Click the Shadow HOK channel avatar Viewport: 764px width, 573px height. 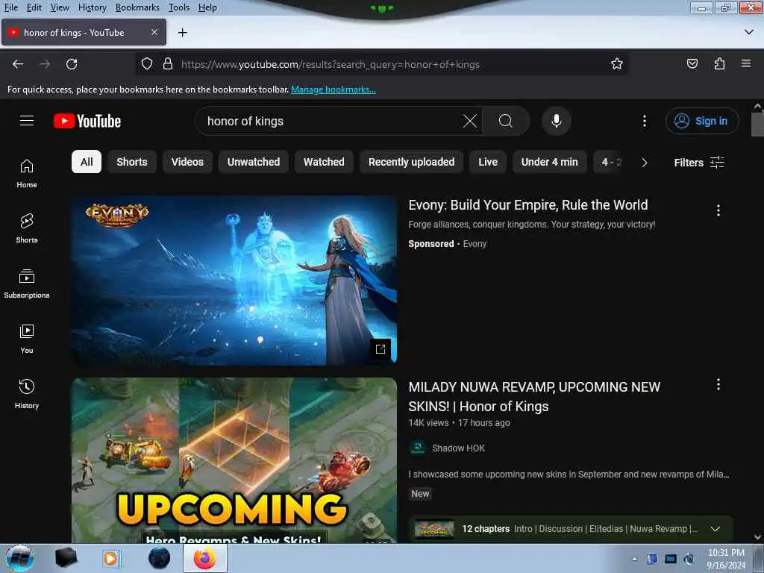418,448
